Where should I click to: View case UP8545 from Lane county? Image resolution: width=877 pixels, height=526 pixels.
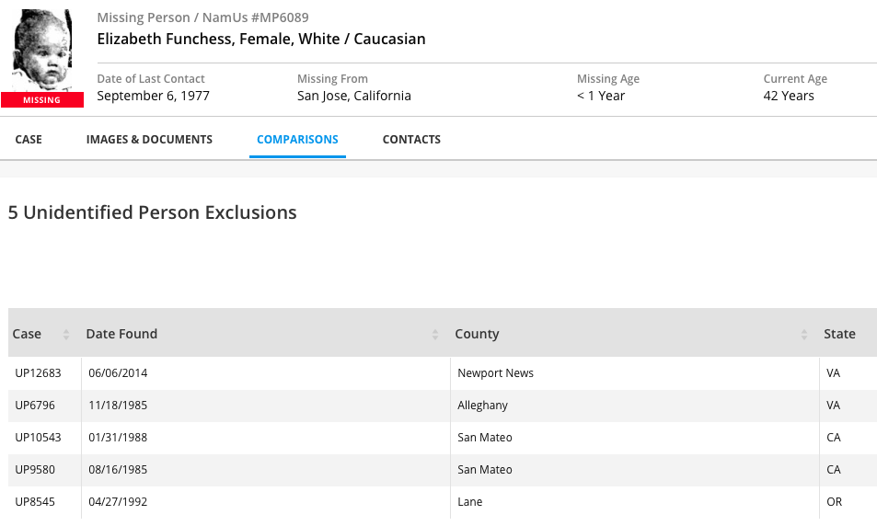[35, 502]
